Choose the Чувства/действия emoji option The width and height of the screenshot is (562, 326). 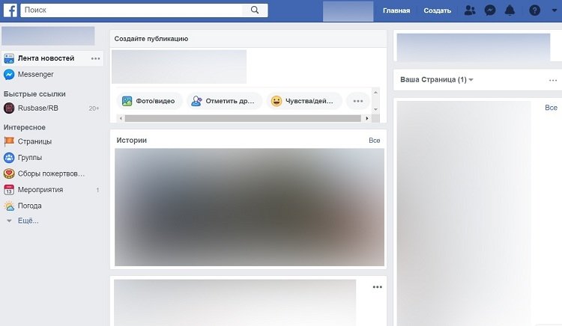pos(303,101)
